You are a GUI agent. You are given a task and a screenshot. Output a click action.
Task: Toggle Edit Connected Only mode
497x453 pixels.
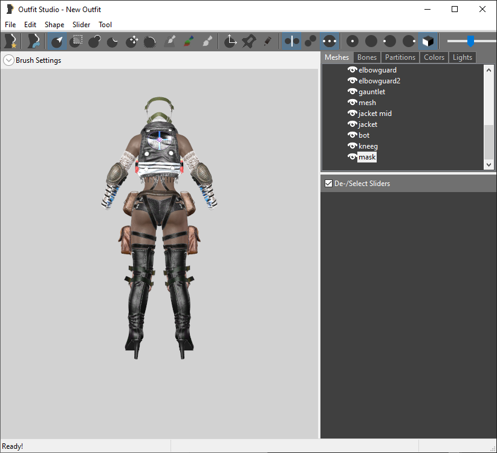pos(310,41)
